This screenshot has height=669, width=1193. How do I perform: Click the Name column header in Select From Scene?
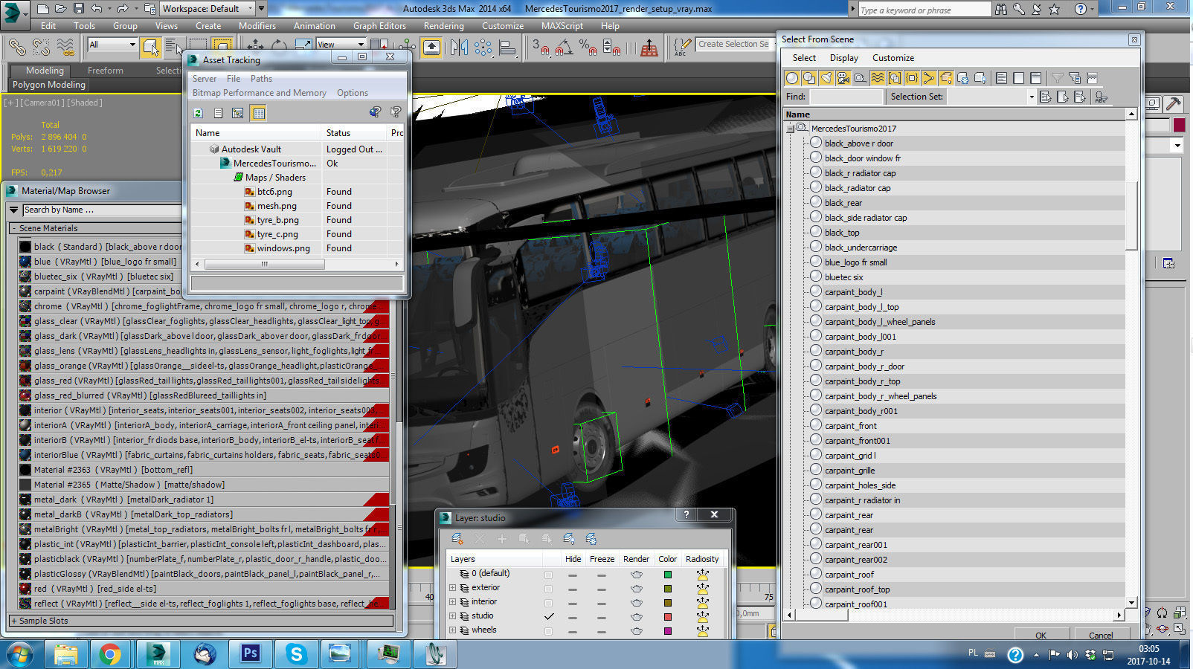click(x=955, y=114)
